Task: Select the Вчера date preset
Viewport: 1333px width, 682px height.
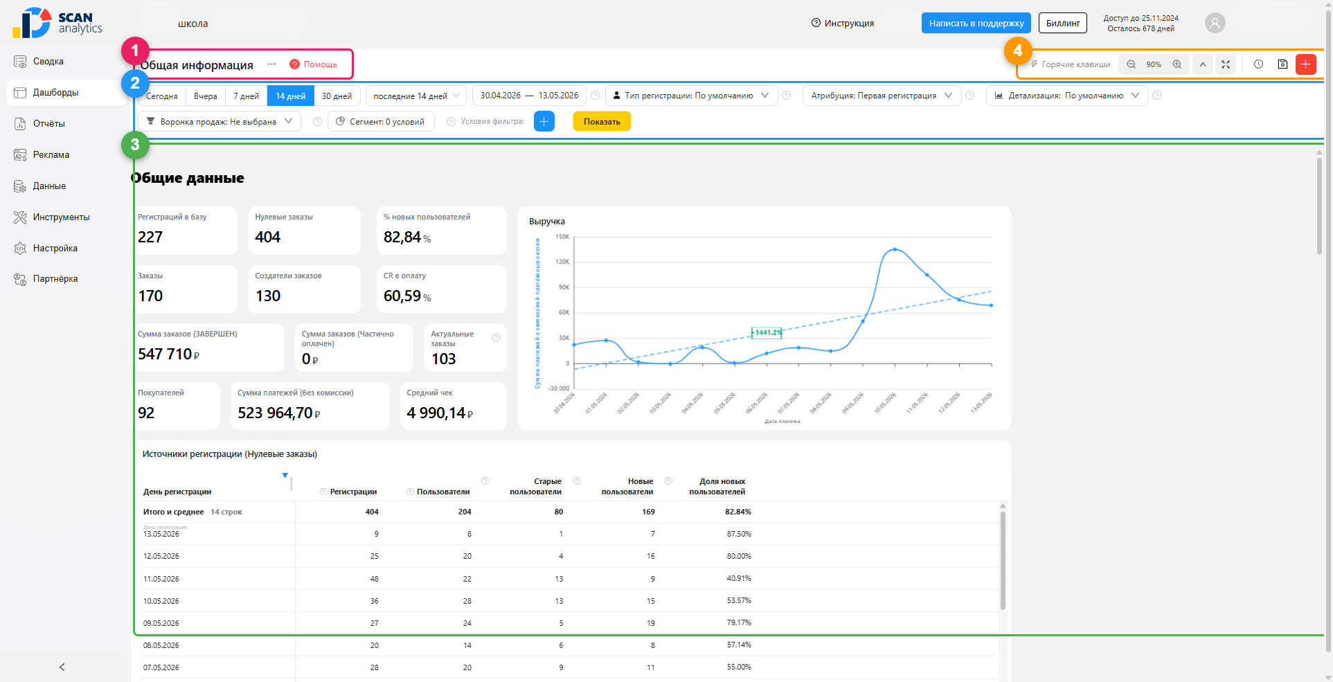Action: pos(206,96)
